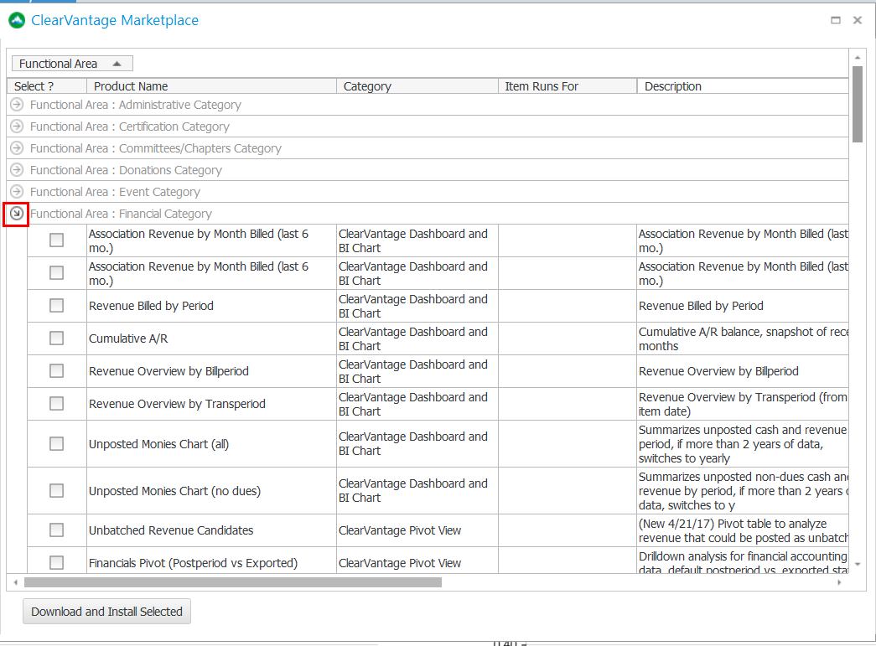Viewport: 876px width, 646px height.
Task: Expand the Committees/Chapters Category group
Action: tap(17, 148)
